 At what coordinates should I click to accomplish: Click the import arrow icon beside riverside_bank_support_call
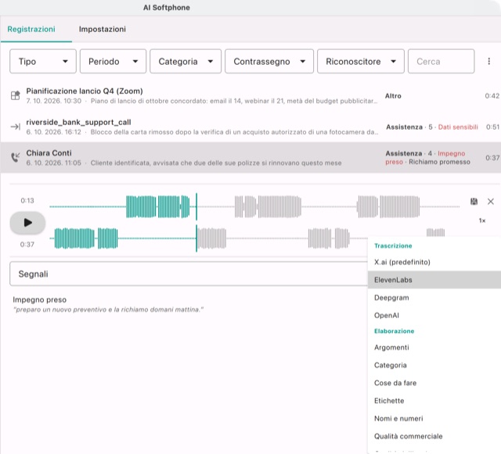click(16, 127)
